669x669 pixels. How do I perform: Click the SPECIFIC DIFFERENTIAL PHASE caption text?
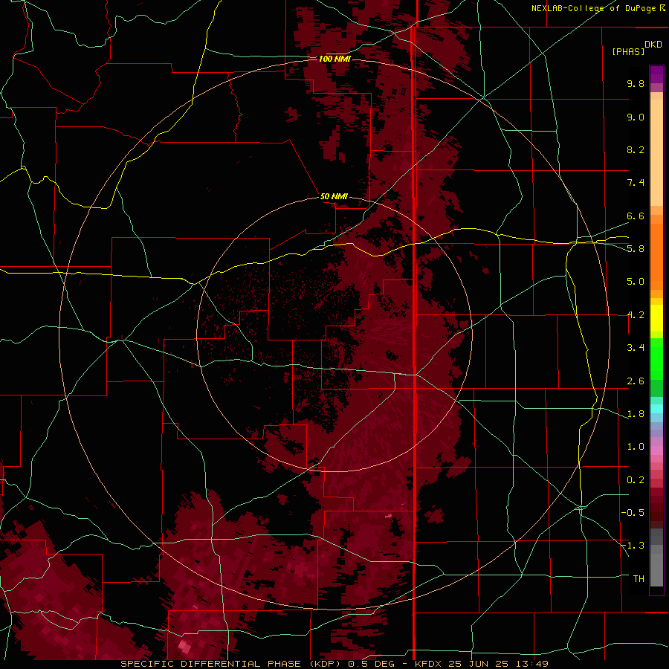coord(211,664)
